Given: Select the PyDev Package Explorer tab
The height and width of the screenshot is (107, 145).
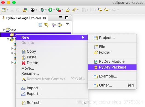Looking at the screenshot, I should 24,18.
